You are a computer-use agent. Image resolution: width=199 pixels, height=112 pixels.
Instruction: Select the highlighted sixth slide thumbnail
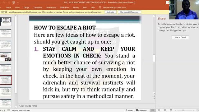[x=6, y=80]
